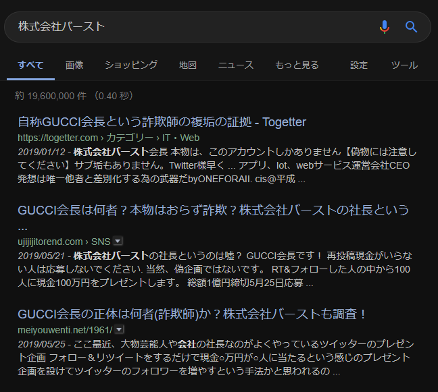Open result titled GUCCI会長は何者？本物はおらず詐欺？
This screenshot has height=392, width=438.
click(x=213, y=217)
